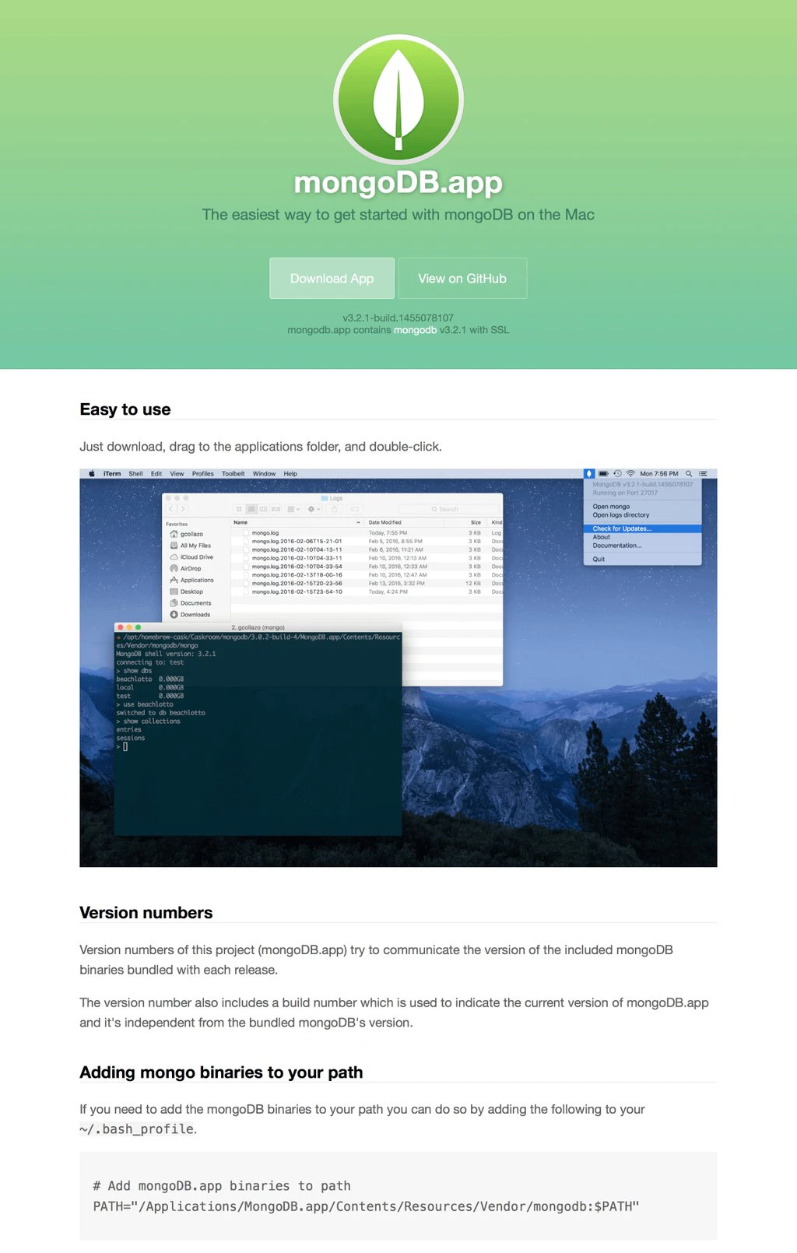
Task: Open the Profiles menu
Action: 203,473
